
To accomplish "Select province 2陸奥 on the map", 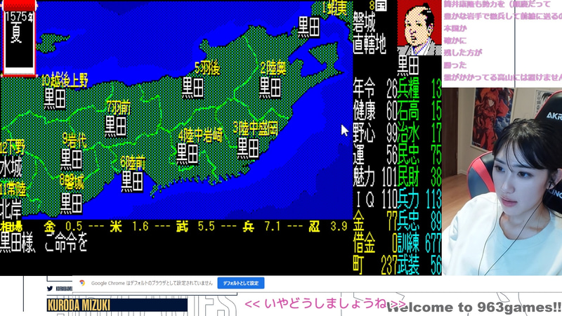I will coord(273,68).
